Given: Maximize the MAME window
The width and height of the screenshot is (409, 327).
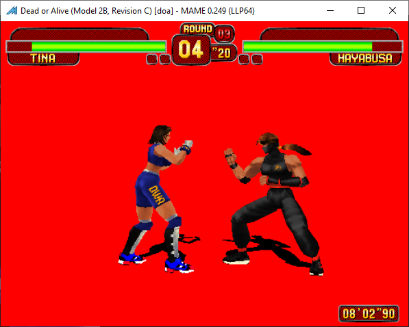Looking at the screenshot, I should pyautogui.click(x=361, y=10).
